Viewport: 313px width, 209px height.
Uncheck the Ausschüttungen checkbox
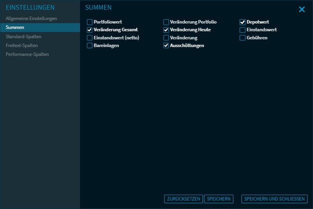click(166, 46)
